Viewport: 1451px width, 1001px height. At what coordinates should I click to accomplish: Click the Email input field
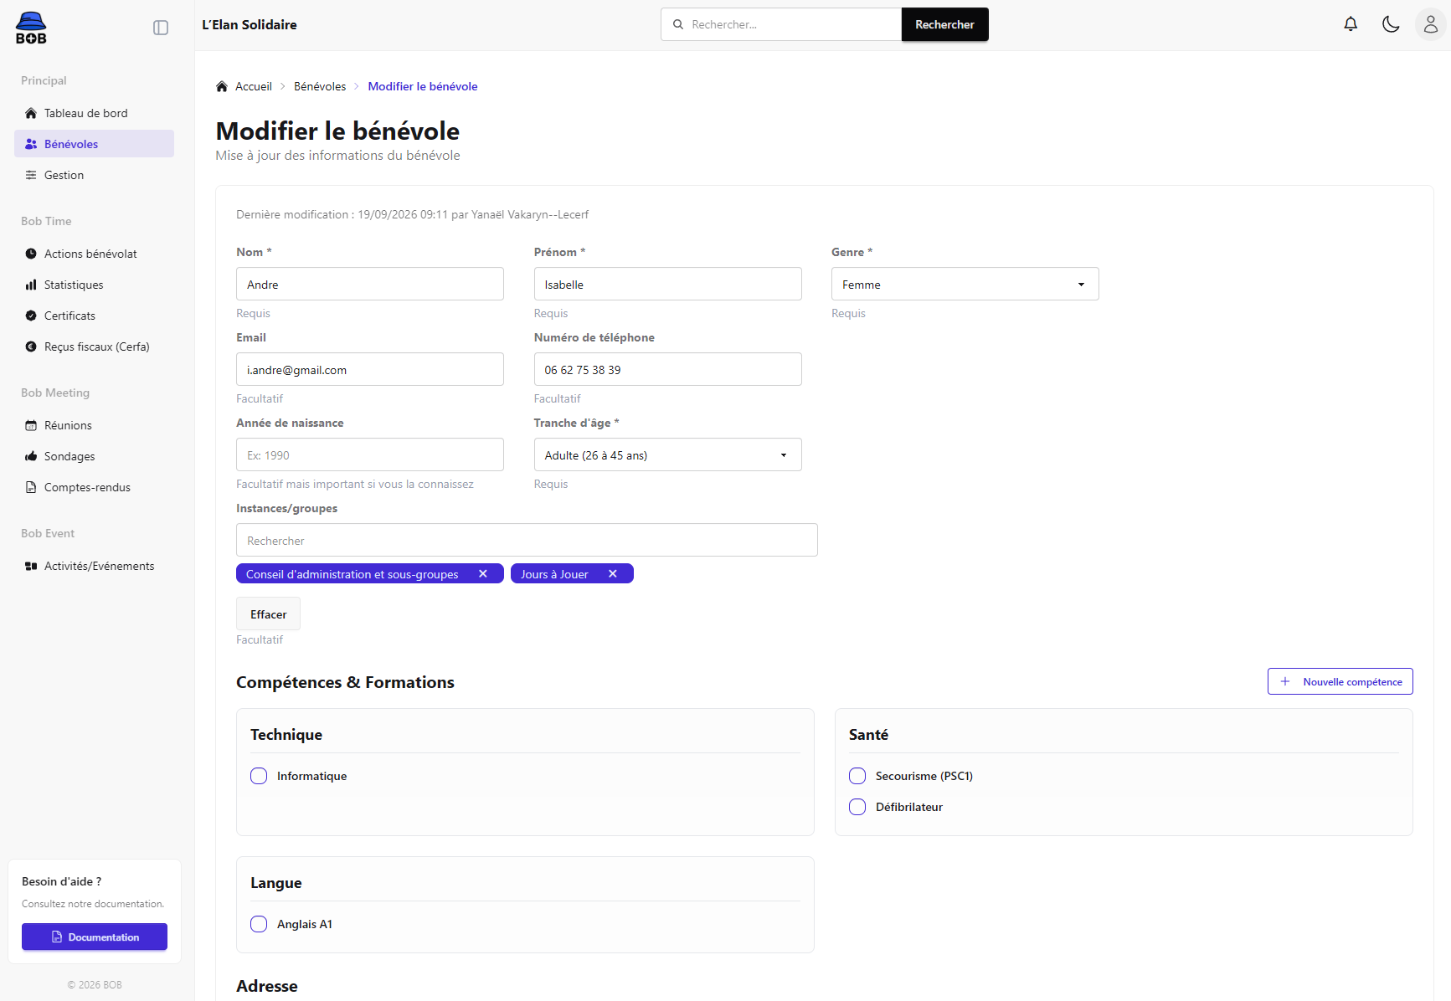click(x=370, y=369)
